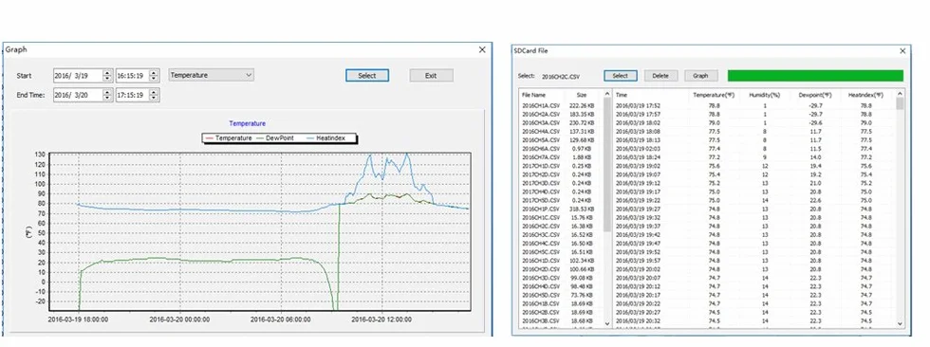Select file 2016CH4A.CSV in the list
930x347 pixels.
point(541,132)
